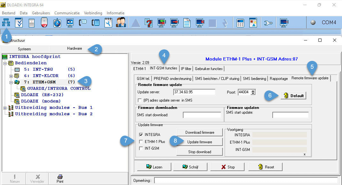Viewport: 342px width, 185px height.
Task: Collapse the 7: ETHM+GSM tree node
Action: (x=11, y=82)
